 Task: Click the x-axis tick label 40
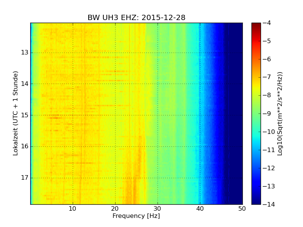[x=200, y=209]
